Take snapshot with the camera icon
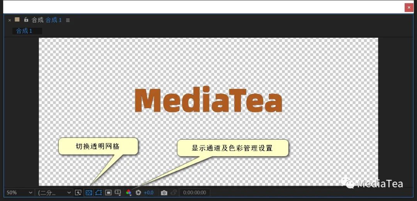The height and width of the screenshot is (201, 417). 164,193
